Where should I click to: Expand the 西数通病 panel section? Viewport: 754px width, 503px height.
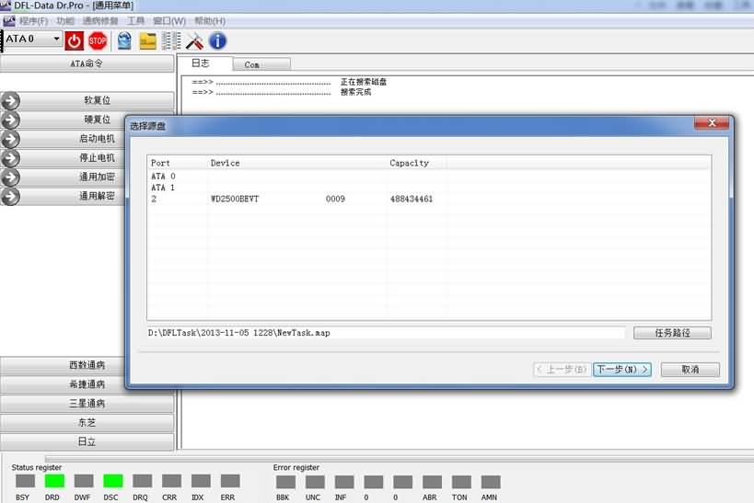pyautogui.click(x=87, y=365)
